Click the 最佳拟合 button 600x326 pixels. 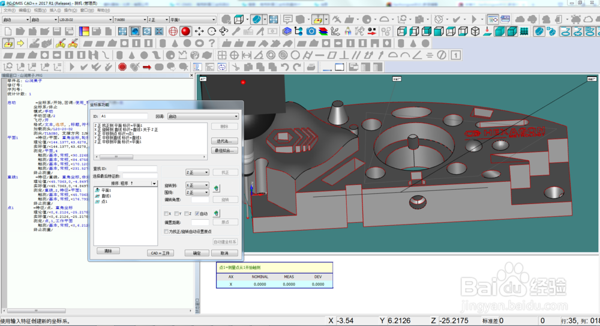[224, 151]
